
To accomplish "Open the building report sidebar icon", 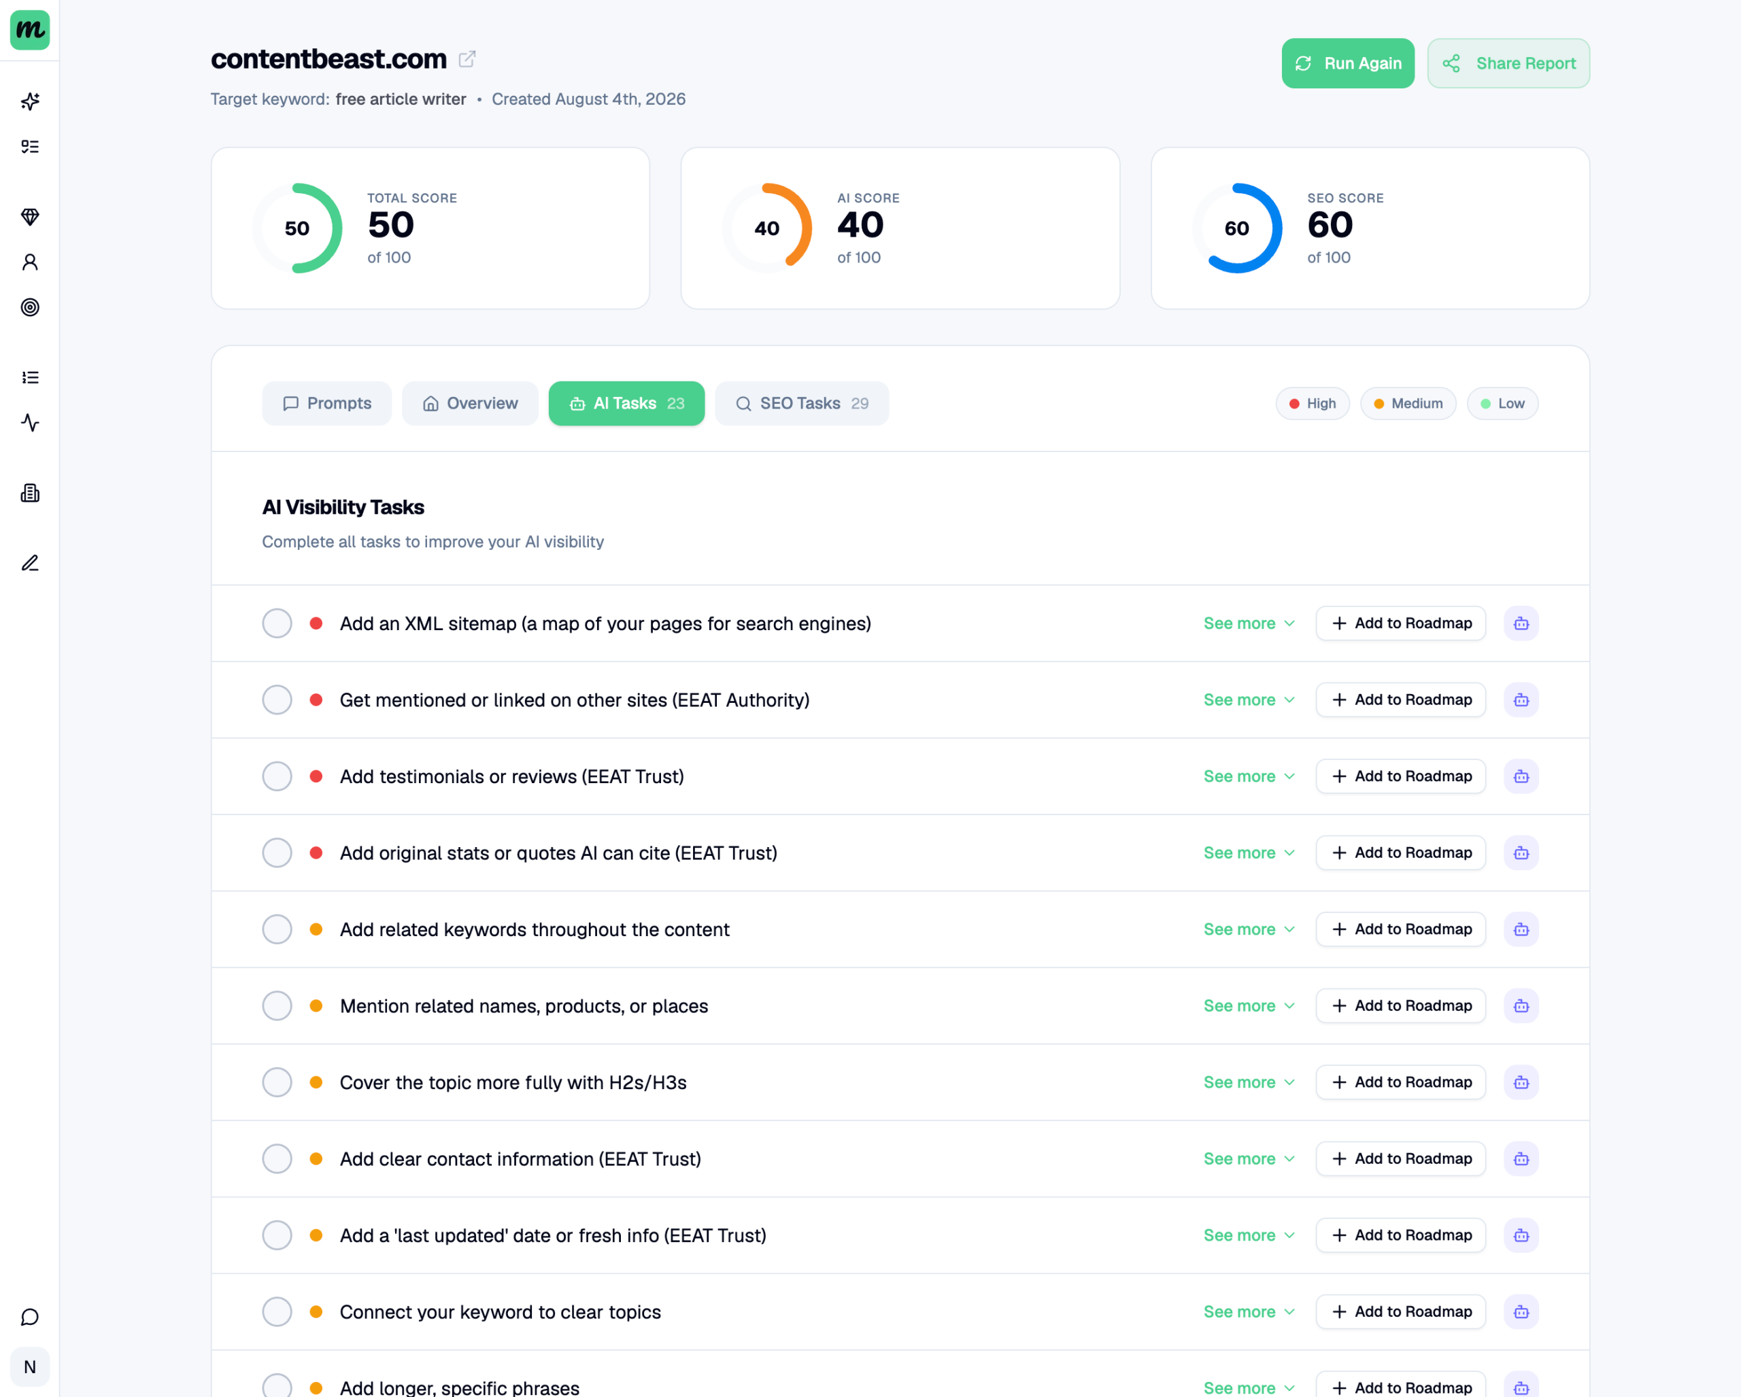I will click(30, 492).
